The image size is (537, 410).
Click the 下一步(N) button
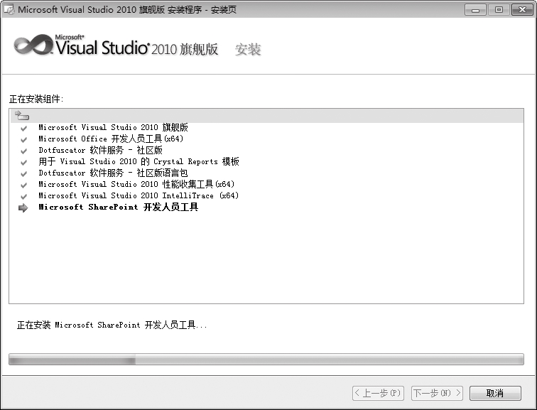pos(437,393)
